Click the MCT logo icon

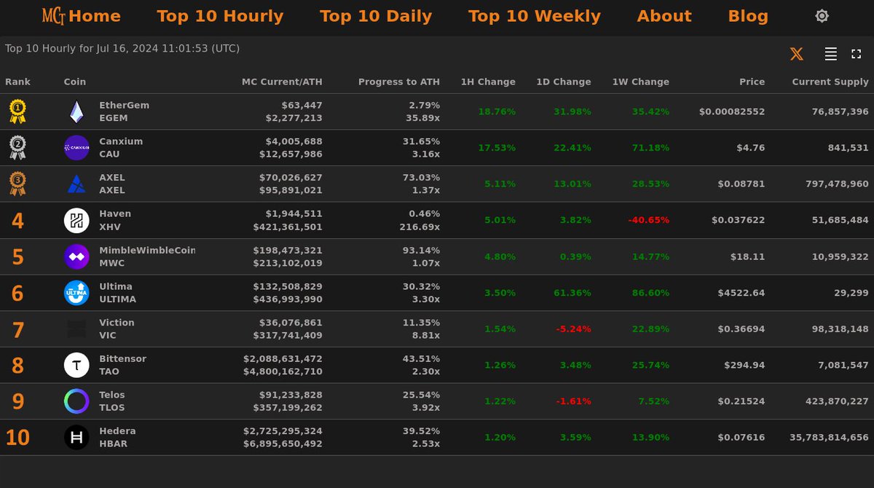(x=54, y=15)
